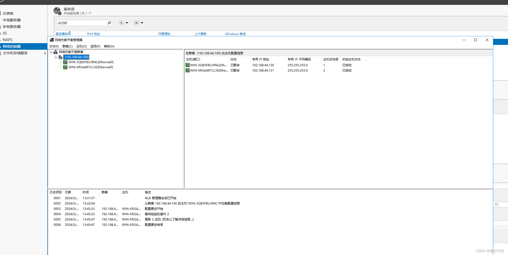Click the WIN-3QB5FBUJ9NL row icon in the host list
The height and width of the screenshot is (255, 508).
pyautogui.click(x=188, y=65)
